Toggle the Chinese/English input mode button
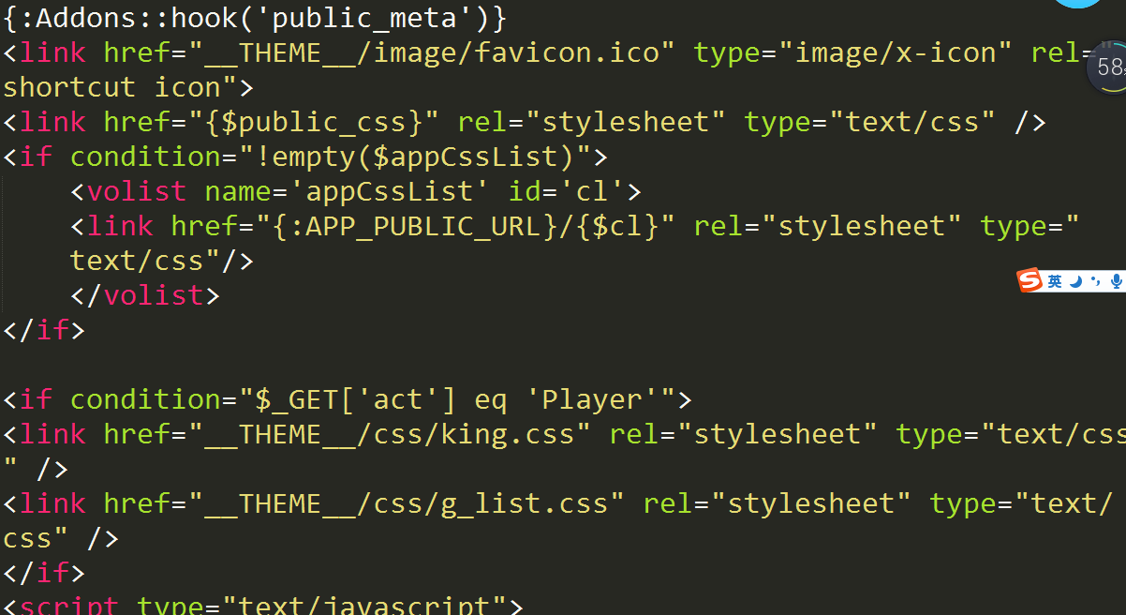Image resolution: width=1126 pixels, height=615 pixels. pos(1055,281)
